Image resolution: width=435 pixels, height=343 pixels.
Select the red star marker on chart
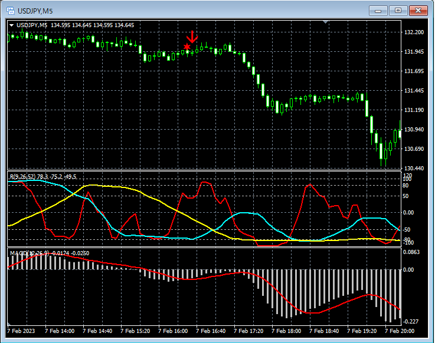coord(187,47)
